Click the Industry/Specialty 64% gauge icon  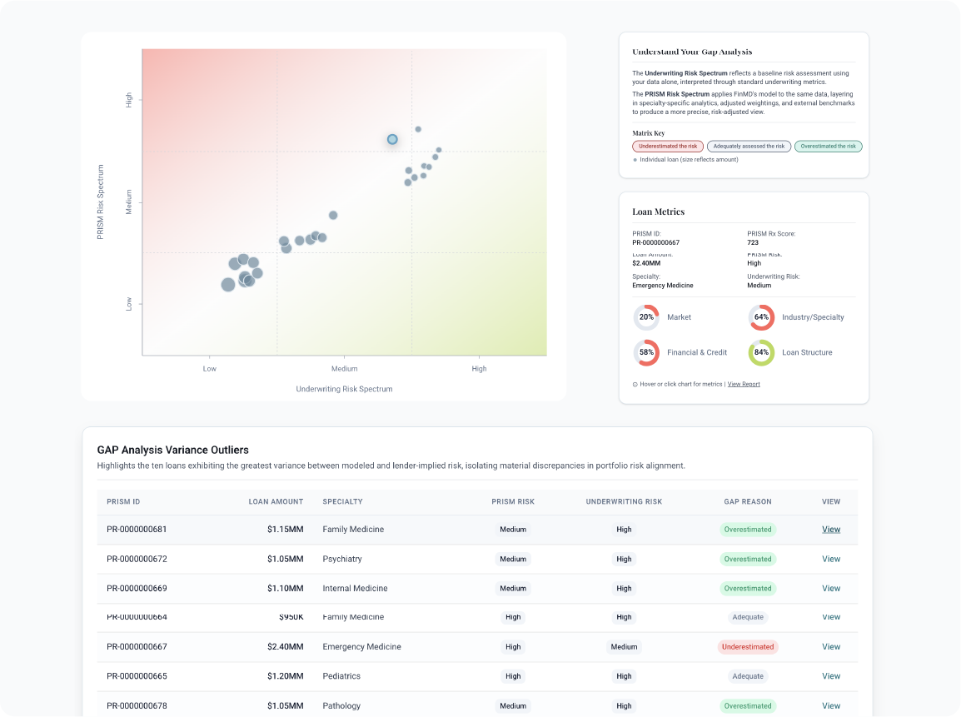(x=760, y=317)
